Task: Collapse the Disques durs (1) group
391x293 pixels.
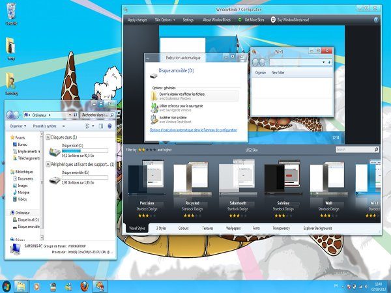Action: (x=48, y=137)
